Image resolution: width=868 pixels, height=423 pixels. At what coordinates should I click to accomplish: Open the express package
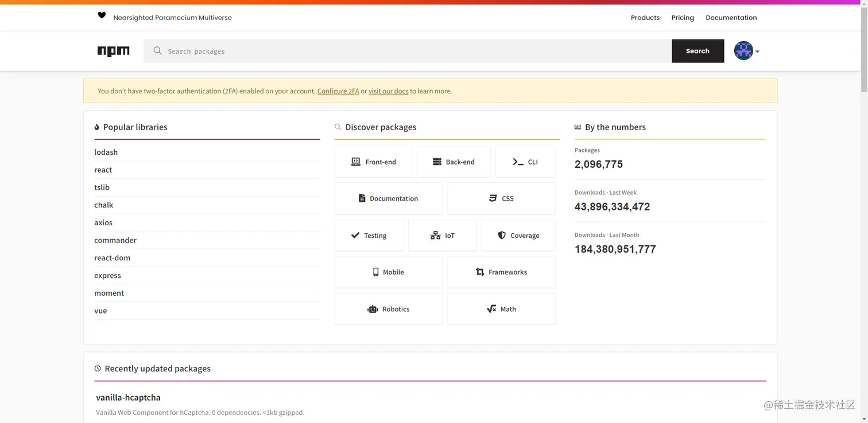pyautogui.click(x=107, y=276)
